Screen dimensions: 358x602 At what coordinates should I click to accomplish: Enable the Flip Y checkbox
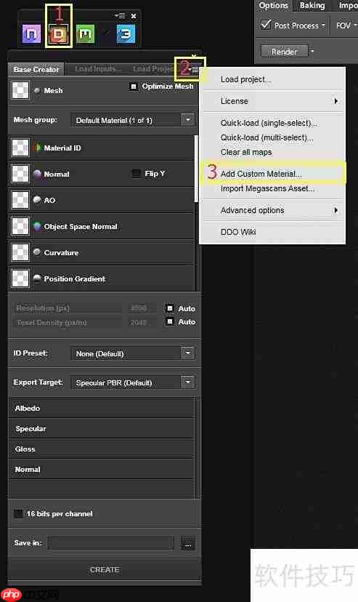136,174
